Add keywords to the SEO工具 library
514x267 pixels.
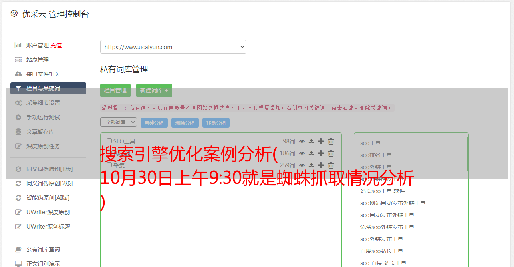tap(321, 141)
